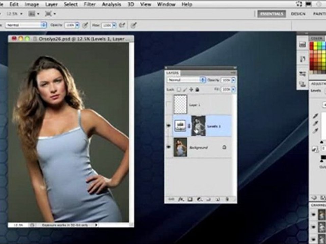
Task: Click the zoom percentage field in document status bar
Action: pyautogui.click(x=18, y=225)
